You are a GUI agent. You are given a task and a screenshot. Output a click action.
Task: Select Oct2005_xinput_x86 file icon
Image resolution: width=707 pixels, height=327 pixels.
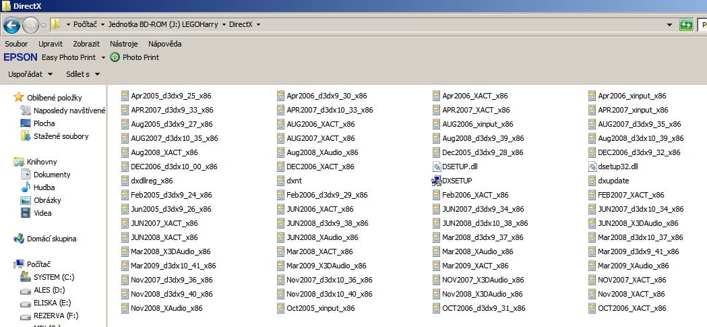[x=281, y=309]
